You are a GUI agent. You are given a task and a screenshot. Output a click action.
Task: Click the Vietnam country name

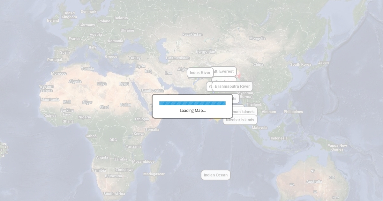point(269,112)
